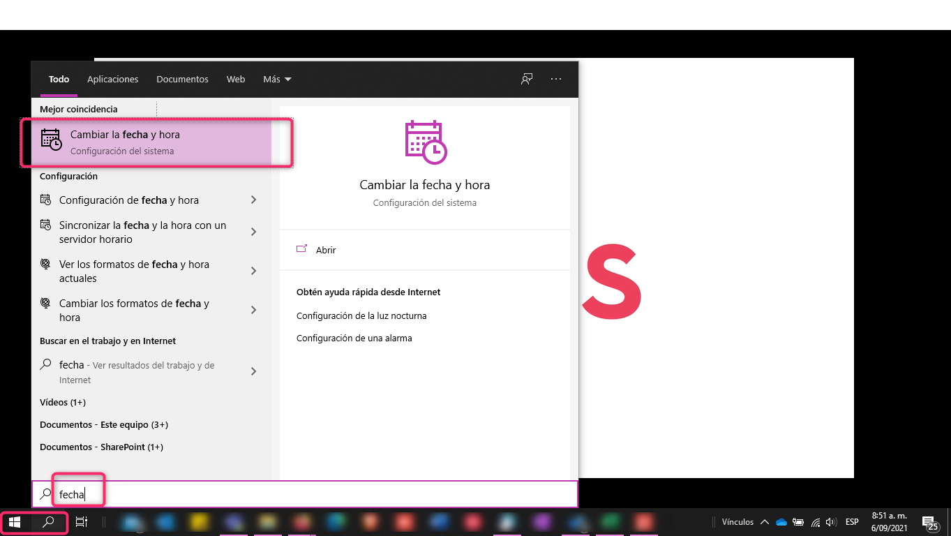Select the Web search tab
Viewport: 951px width, 536px height.
pyautogui.click(x=236, y=79)
